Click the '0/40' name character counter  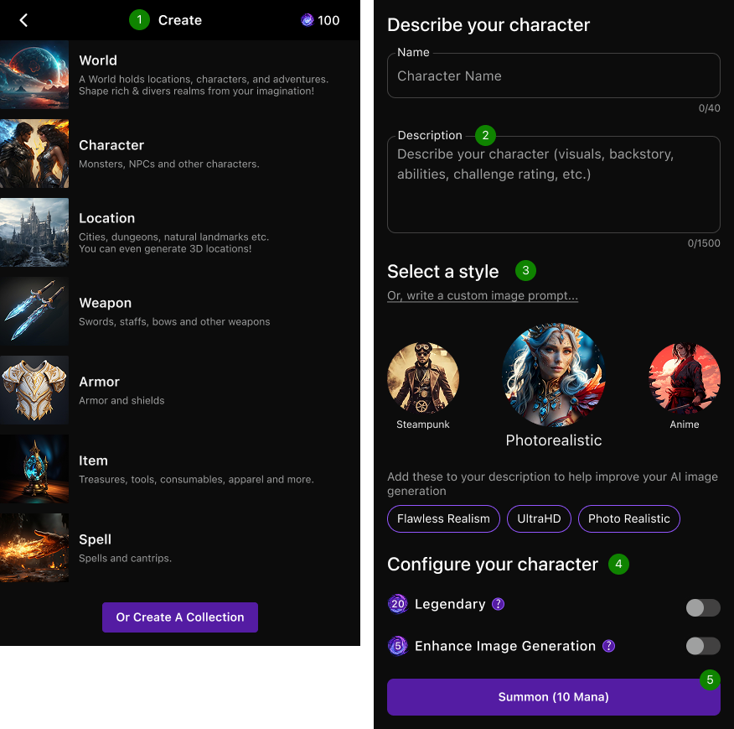709,108
